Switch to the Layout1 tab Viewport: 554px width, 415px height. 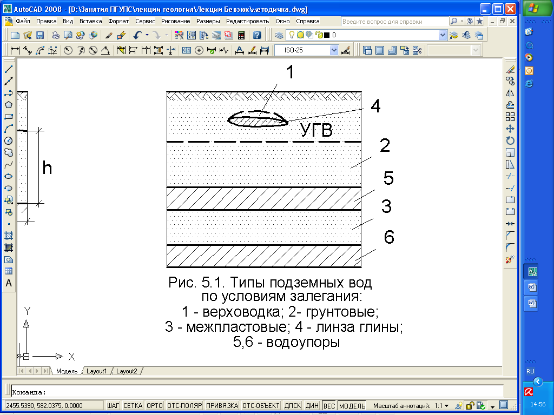[97, 371]
